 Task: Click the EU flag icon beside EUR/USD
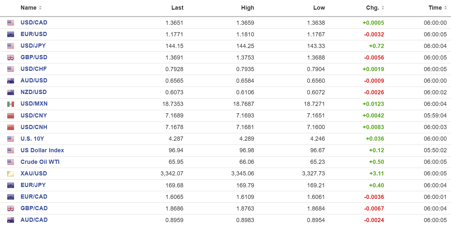tap(11, 34)
